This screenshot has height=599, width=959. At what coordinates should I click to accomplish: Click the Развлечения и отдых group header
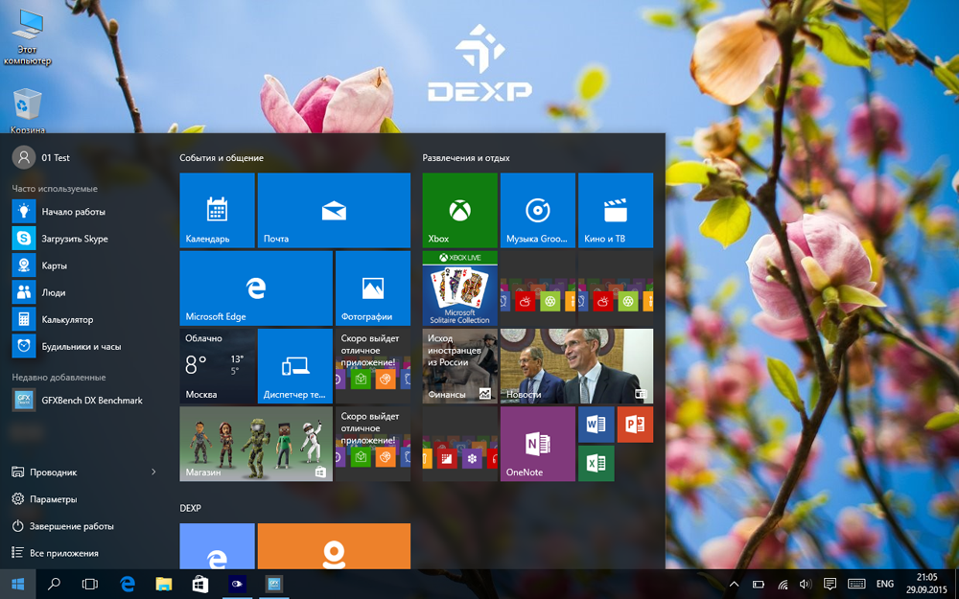tap(466, 158)
